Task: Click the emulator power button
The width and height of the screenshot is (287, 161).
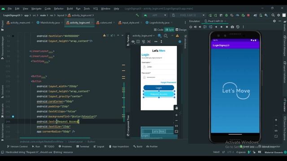Action: (191, 27)
